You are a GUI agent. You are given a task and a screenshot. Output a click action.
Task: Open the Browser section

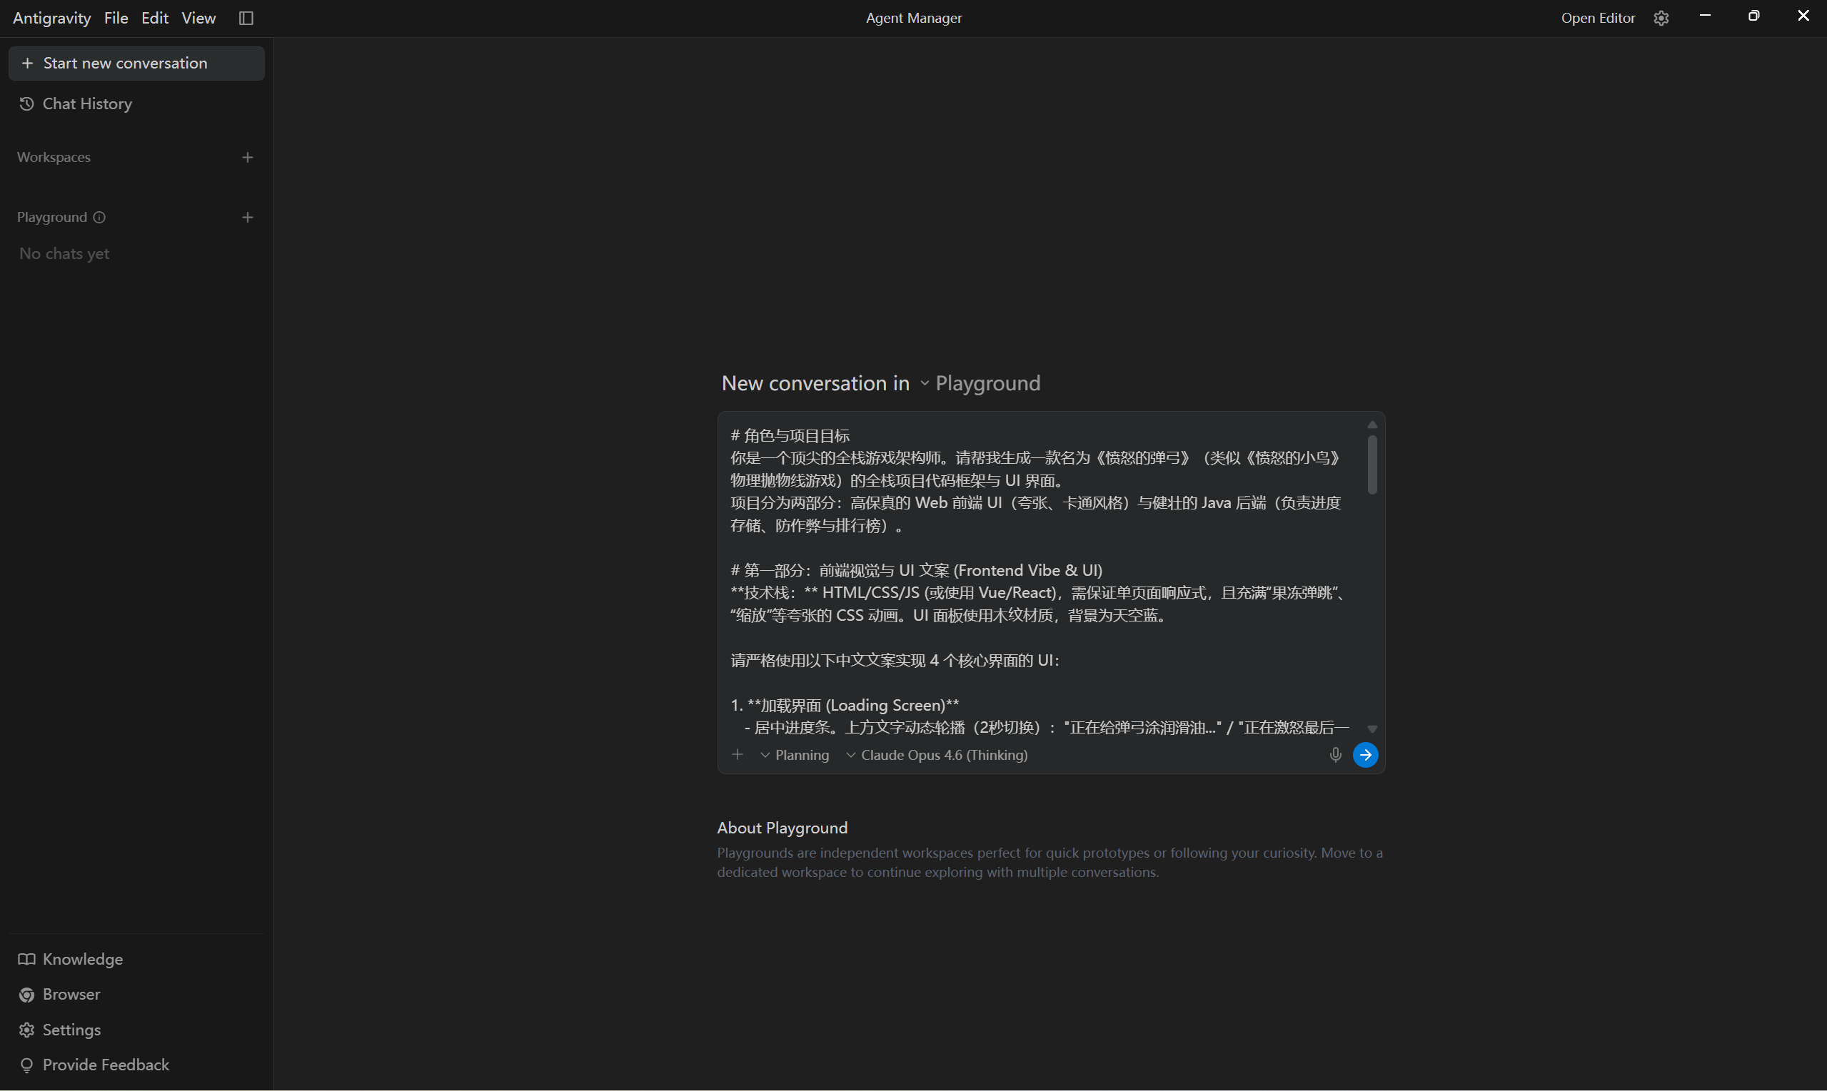(x=71, y=995)
